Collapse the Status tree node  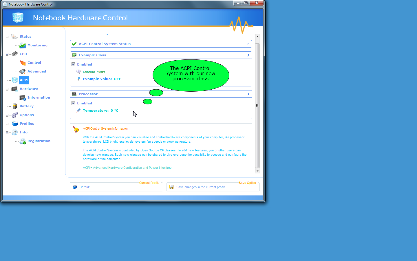click(x=7, y=37)
